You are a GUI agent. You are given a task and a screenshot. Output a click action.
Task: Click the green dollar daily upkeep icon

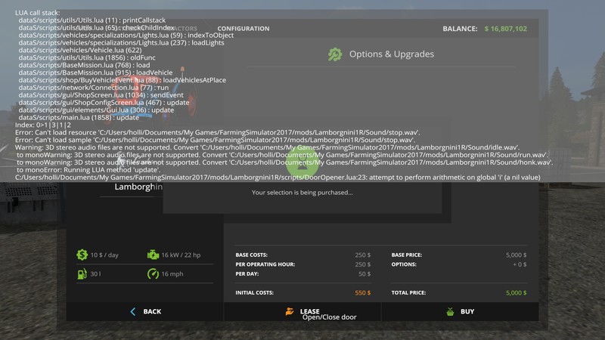[82, 255]
